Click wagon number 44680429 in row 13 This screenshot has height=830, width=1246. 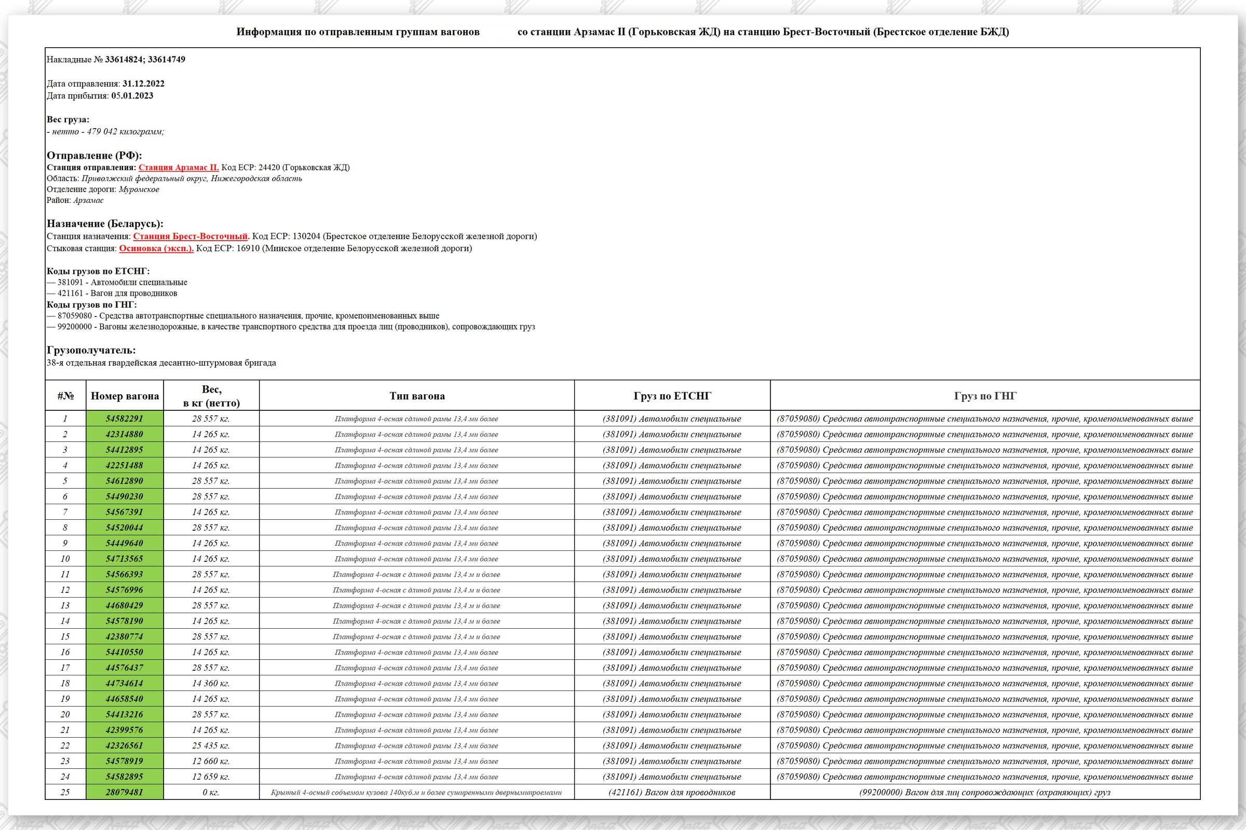pos(125,605)
